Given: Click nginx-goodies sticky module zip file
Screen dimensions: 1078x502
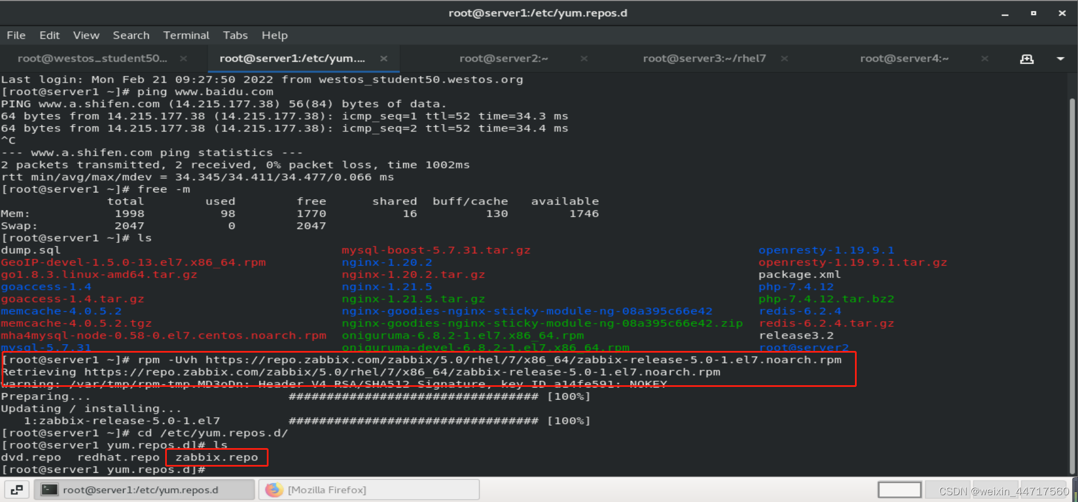Looking at the screenshot, I should [x=542, y=324].
